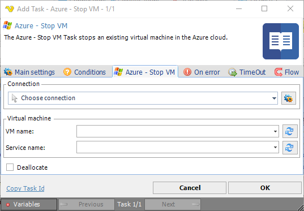The width and height of the screenshot is (304, 211).
Task: Select the Flow tab
Action: (x=287, y=72)
